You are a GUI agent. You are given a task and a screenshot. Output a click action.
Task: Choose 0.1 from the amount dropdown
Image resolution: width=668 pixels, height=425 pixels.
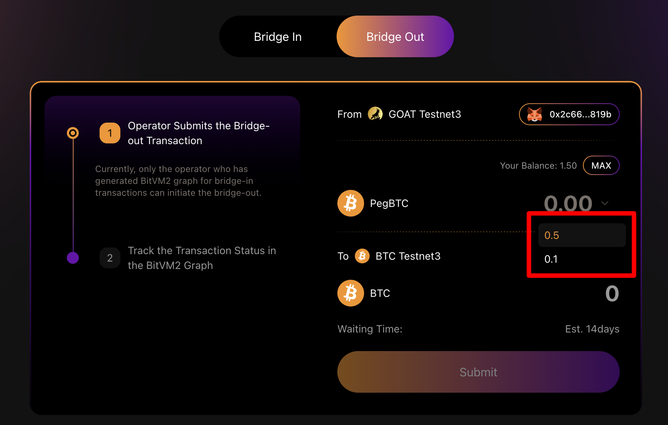pos(582,259)
